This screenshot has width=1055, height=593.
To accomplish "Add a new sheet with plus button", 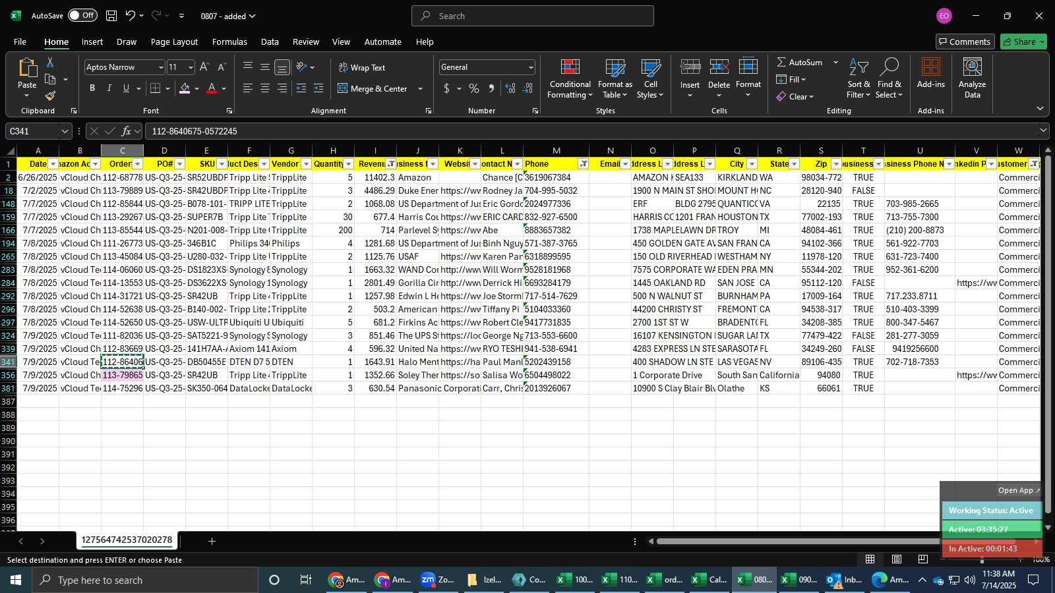I will coord(212,541).
